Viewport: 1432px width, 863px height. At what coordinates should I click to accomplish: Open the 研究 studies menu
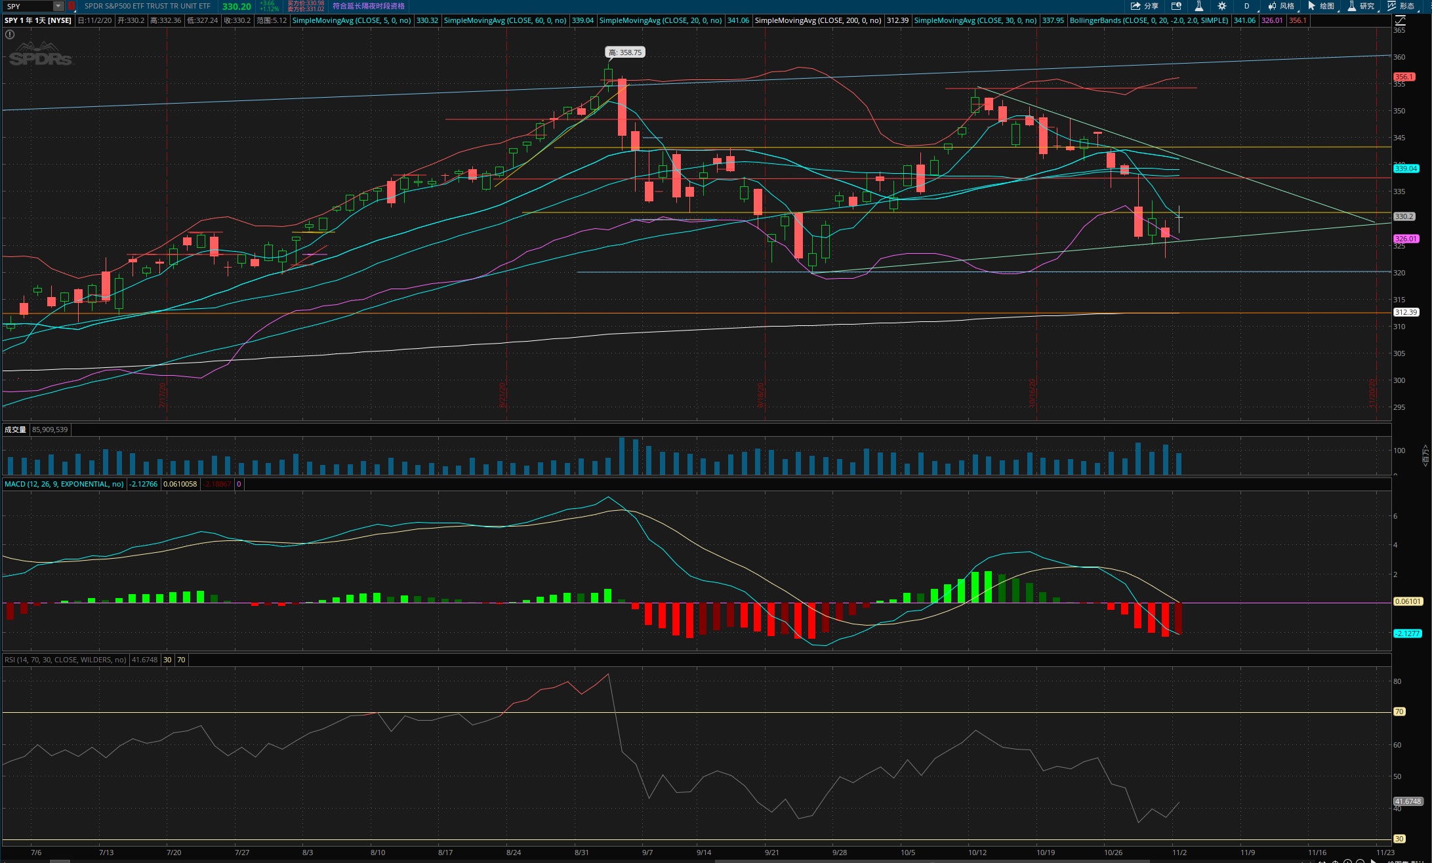pos(1361,6)
